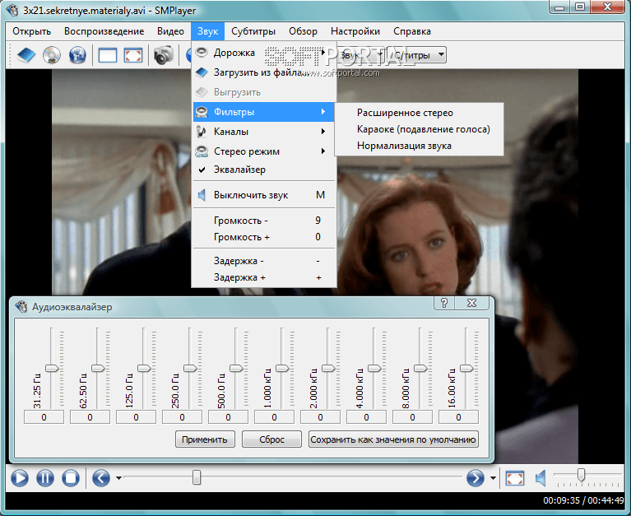Viewport: 631px width, 516px height.
Task: Close the open Звук menu
Action: coord(207,31)
